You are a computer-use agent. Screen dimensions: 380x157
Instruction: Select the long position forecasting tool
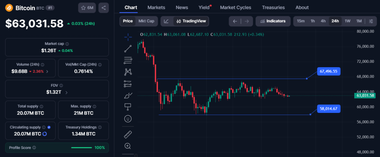(128, 84)
